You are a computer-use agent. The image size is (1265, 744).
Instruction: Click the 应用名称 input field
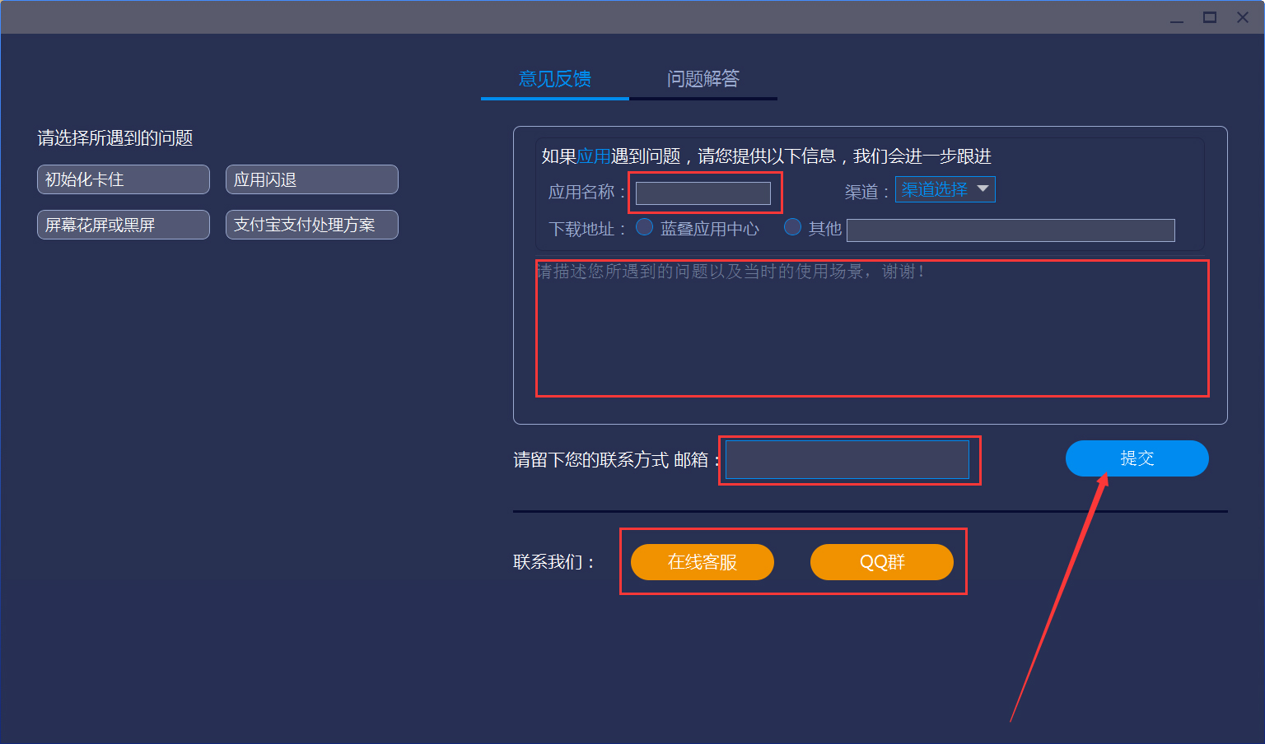point(704,193)
